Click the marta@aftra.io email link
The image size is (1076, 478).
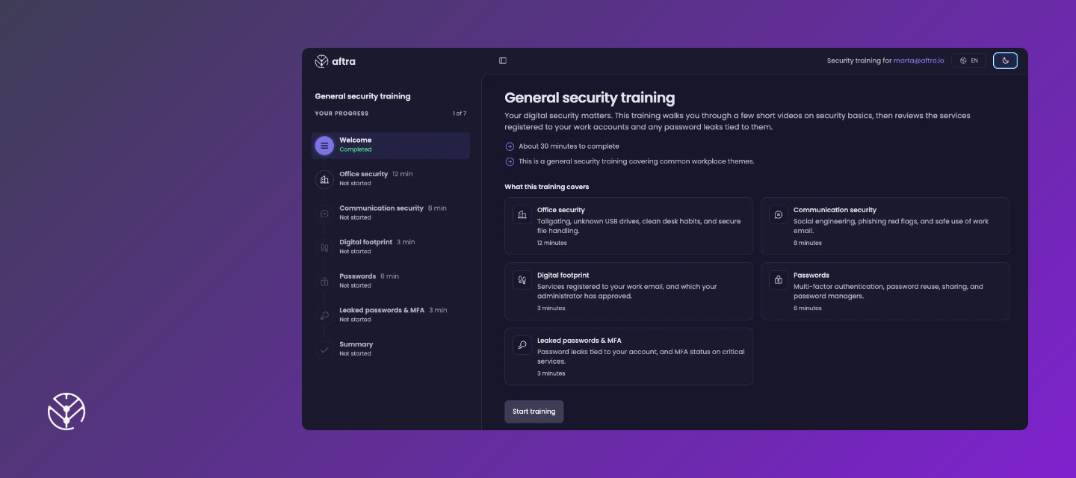pos(918,60)
